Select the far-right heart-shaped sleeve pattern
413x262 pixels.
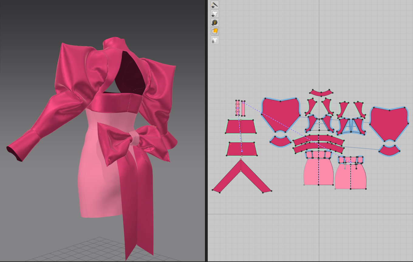(389, 123)
